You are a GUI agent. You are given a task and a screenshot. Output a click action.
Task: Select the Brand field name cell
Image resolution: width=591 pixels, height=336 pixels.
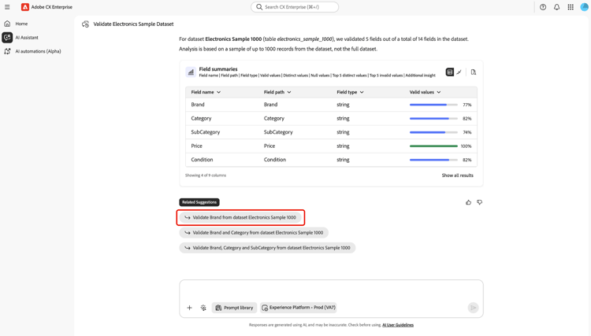(198, 105)
